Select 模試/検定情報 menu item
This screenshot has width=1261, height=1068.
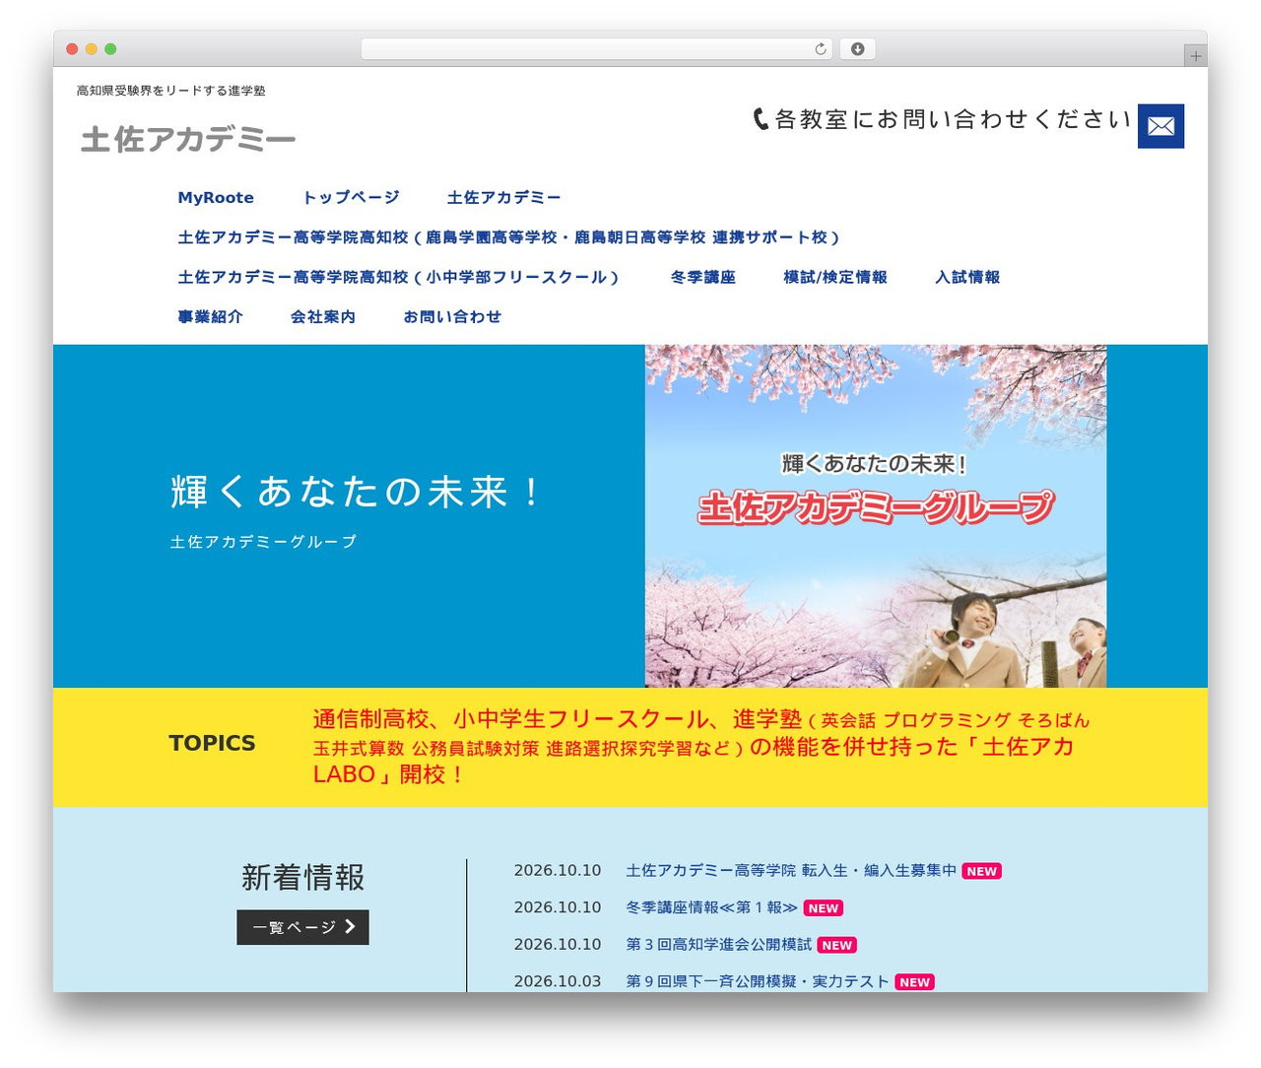tap(835, 278)
